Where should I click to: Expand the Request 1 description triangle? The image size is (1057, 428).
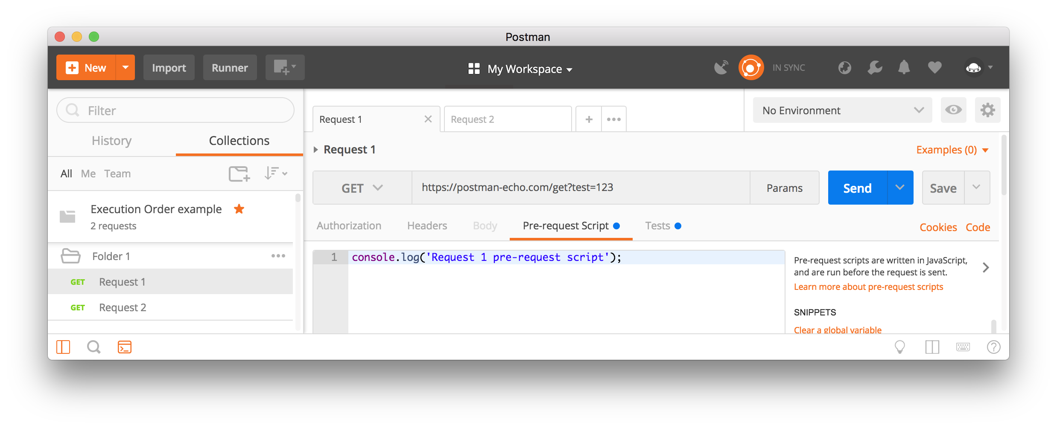click(315, 149)
